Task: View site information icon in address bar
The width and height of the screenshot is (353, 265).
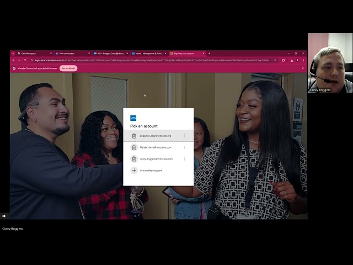Action: tap(32, 60)
